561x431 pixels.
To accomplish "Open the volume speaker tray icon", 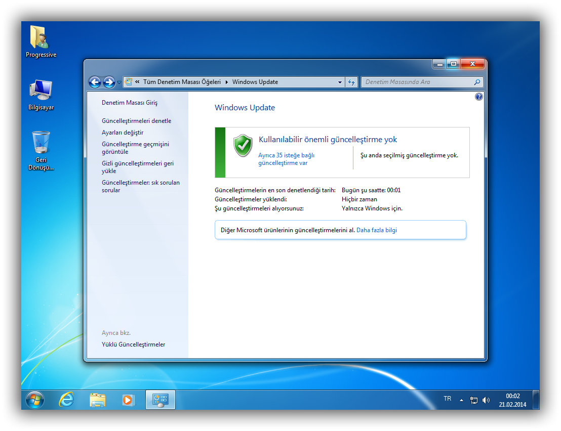I will (x=486, y=400).
